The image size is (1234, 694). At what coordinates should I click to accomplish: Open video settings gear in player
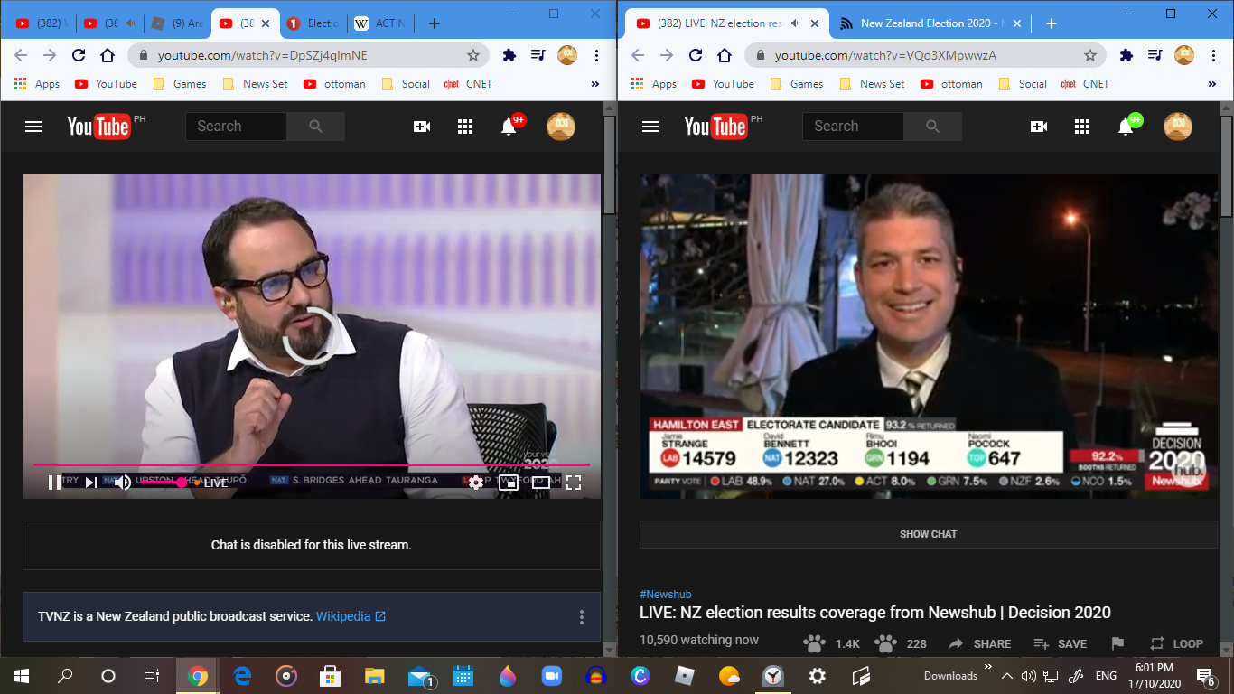click(475, 483)
